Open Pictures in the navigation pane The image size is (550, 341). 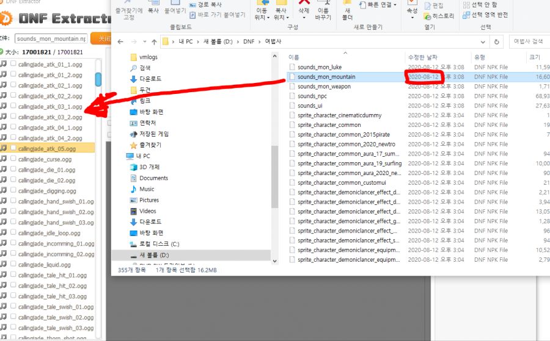click(x=149, y=200)
